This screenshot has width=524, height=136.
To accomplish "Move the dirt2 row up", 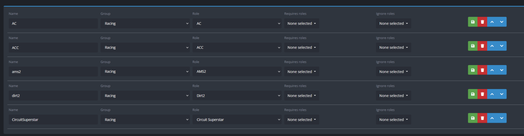I will point(492,94).
